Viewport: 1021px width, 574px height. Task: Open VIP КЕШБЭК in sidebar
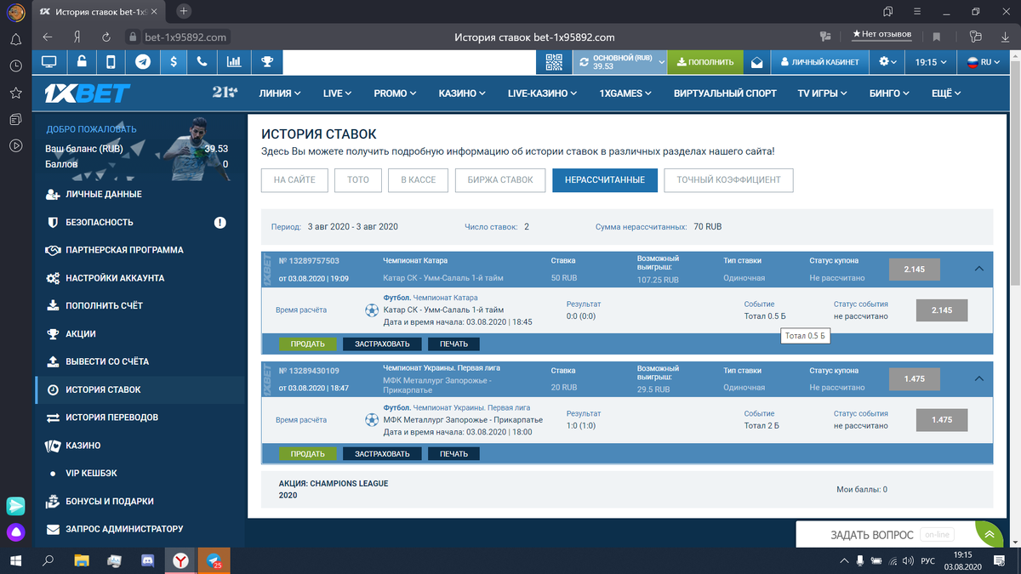click(x=140, y=473)
